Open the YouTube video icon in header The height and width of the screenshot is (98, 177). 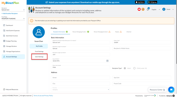pyautogui.click(x=139, y=9)
